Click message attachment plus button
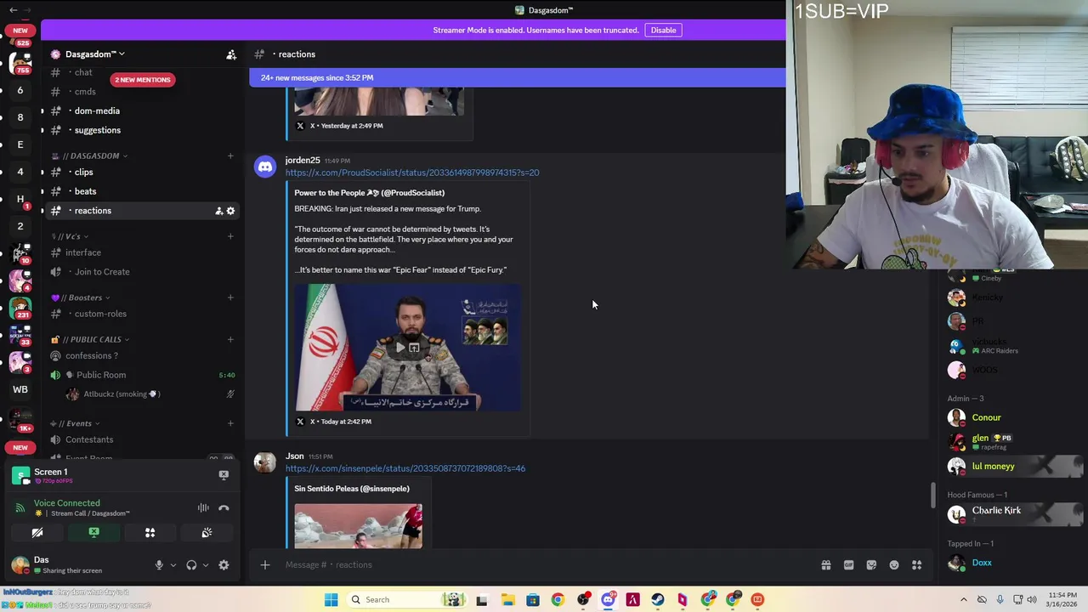Image resolution: width=1088 pixels, height=612 pixels. (x=265, y=565)
